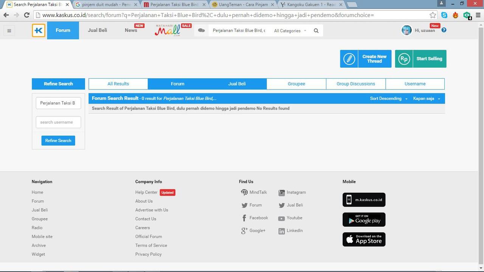Open the Chrome menu icon
Viewport: 484px width, 272px height.
click(478, 15)
